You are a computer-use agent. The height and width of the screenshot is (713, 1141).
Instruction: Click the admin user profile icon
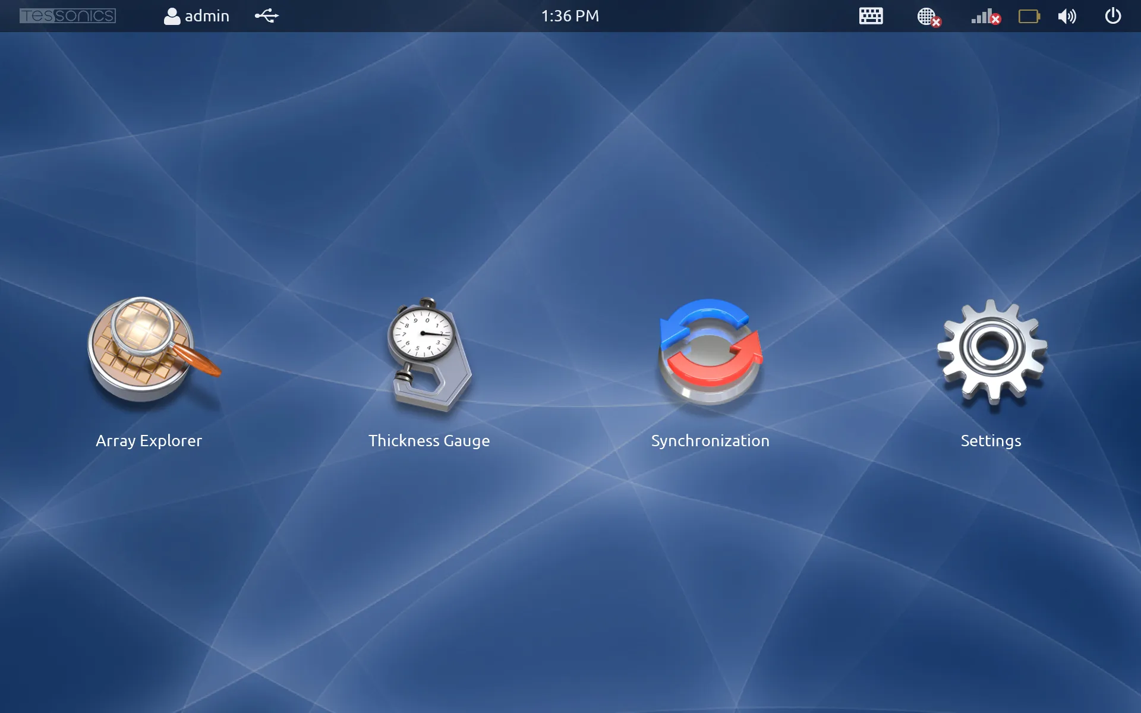(x=171, y=16)
